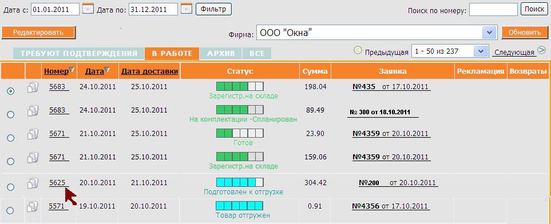
Task: Open calendar picker for start date
Action: point(88,9)
